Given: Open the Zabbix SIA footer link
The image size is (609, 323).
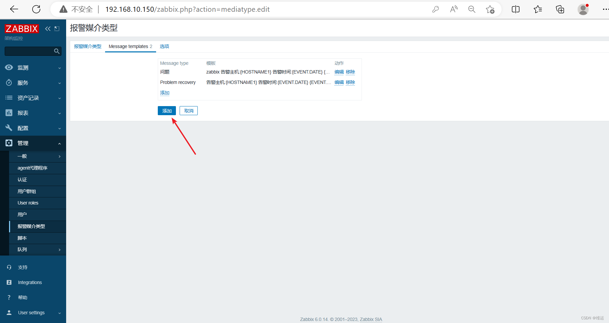Looking at the screenshot, I should (x=371, y=319).
